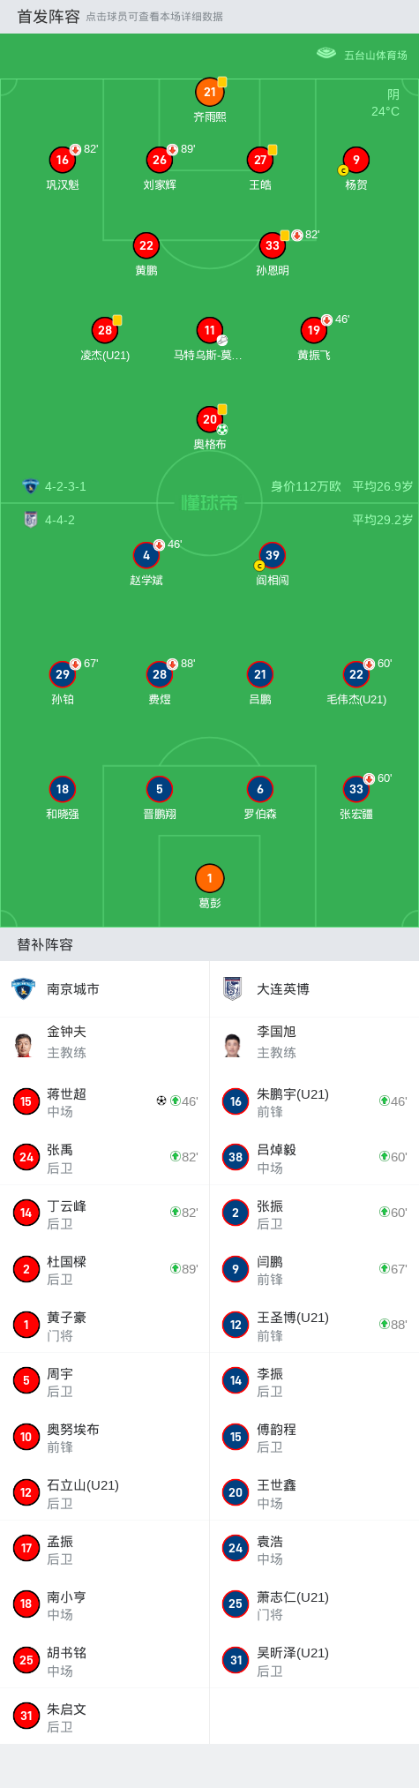Open 孙恩明 number 33 midfielder icon
This screenshot has height=1788, width=419.
(273, 245)
